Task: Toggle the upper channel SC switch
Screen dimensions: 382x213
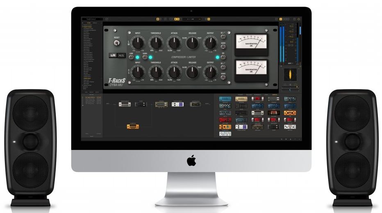Action: tap(223, 37)
